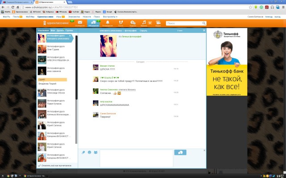Open the Новости link
The image size is (286, 178).
pyautogui.click(x=87, y=17)
